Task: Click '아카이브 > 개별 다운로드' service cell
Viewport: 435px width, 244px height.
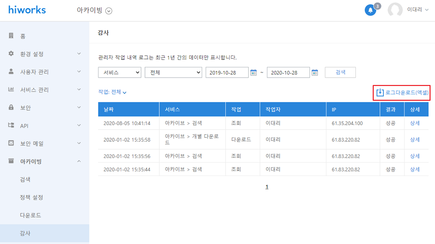Action: [192, 139]
